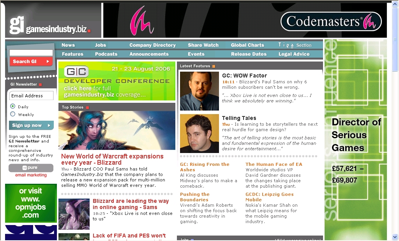Click the Search GI button
Image resolution: width=399 pixels, height=241 pixels.
tap(31, 61)
